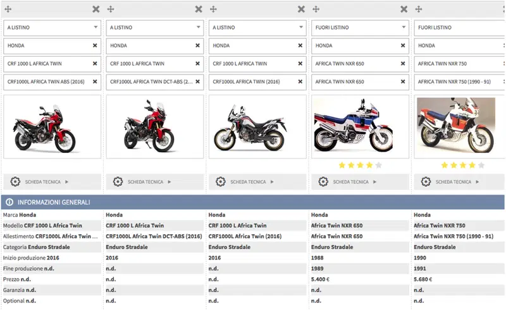506x310 pixels.
Task: Click the gear icon in the first Scheda Tecnica button
Action: click(15, 182)
